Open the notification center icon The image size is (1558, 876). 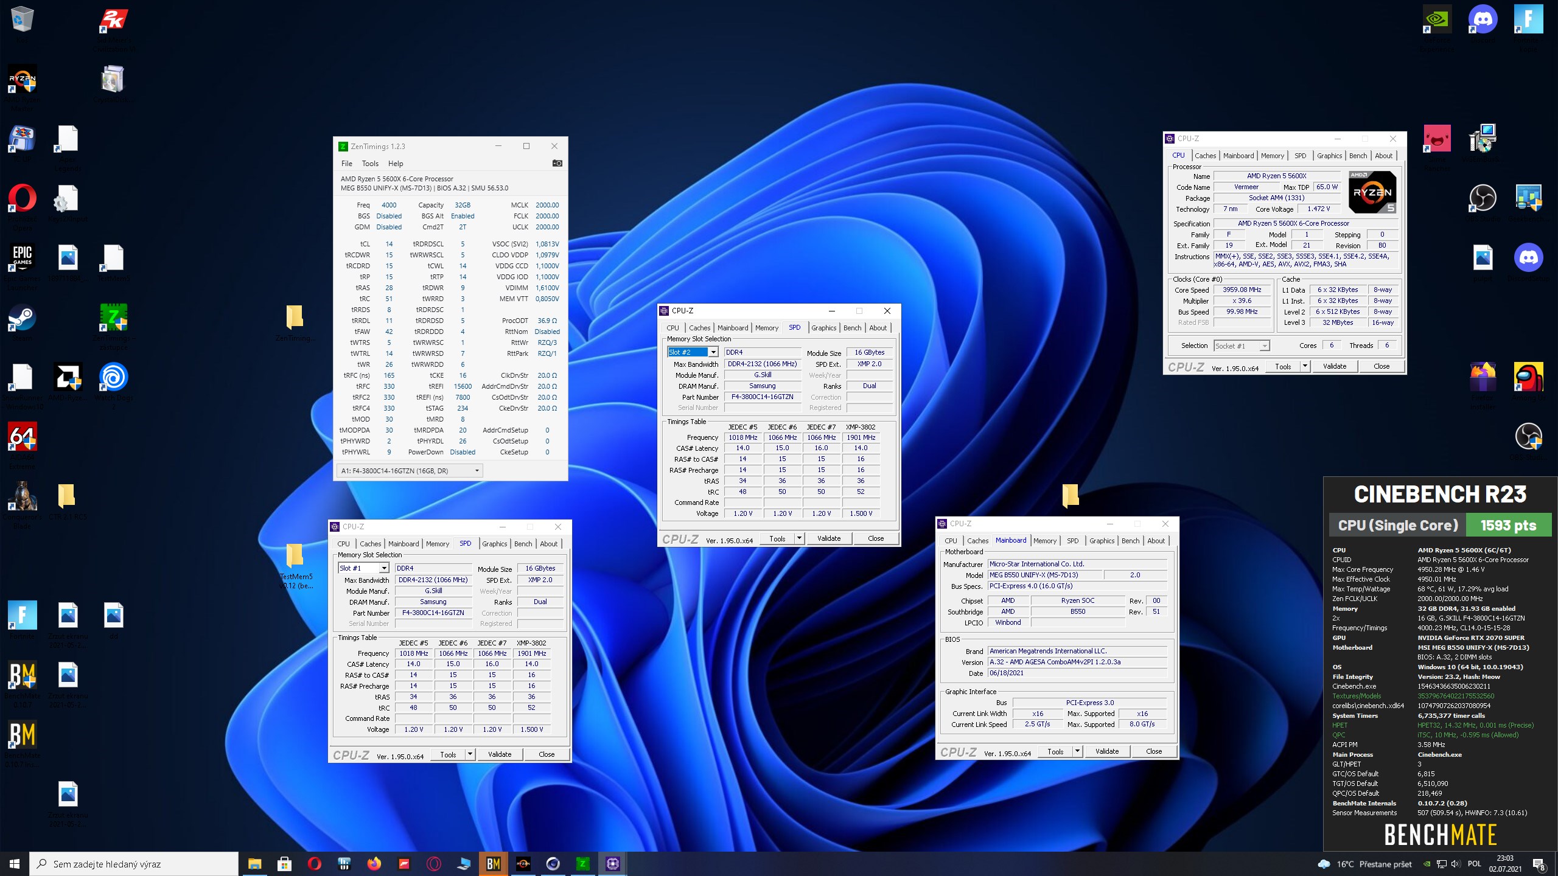point(1539,864)
